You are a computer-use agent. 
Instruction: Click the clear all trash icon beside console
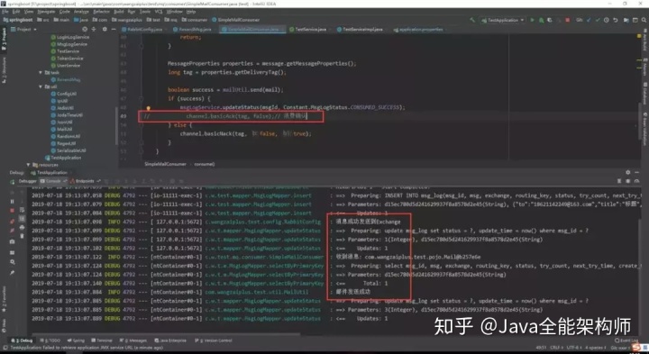pos(22,236)
